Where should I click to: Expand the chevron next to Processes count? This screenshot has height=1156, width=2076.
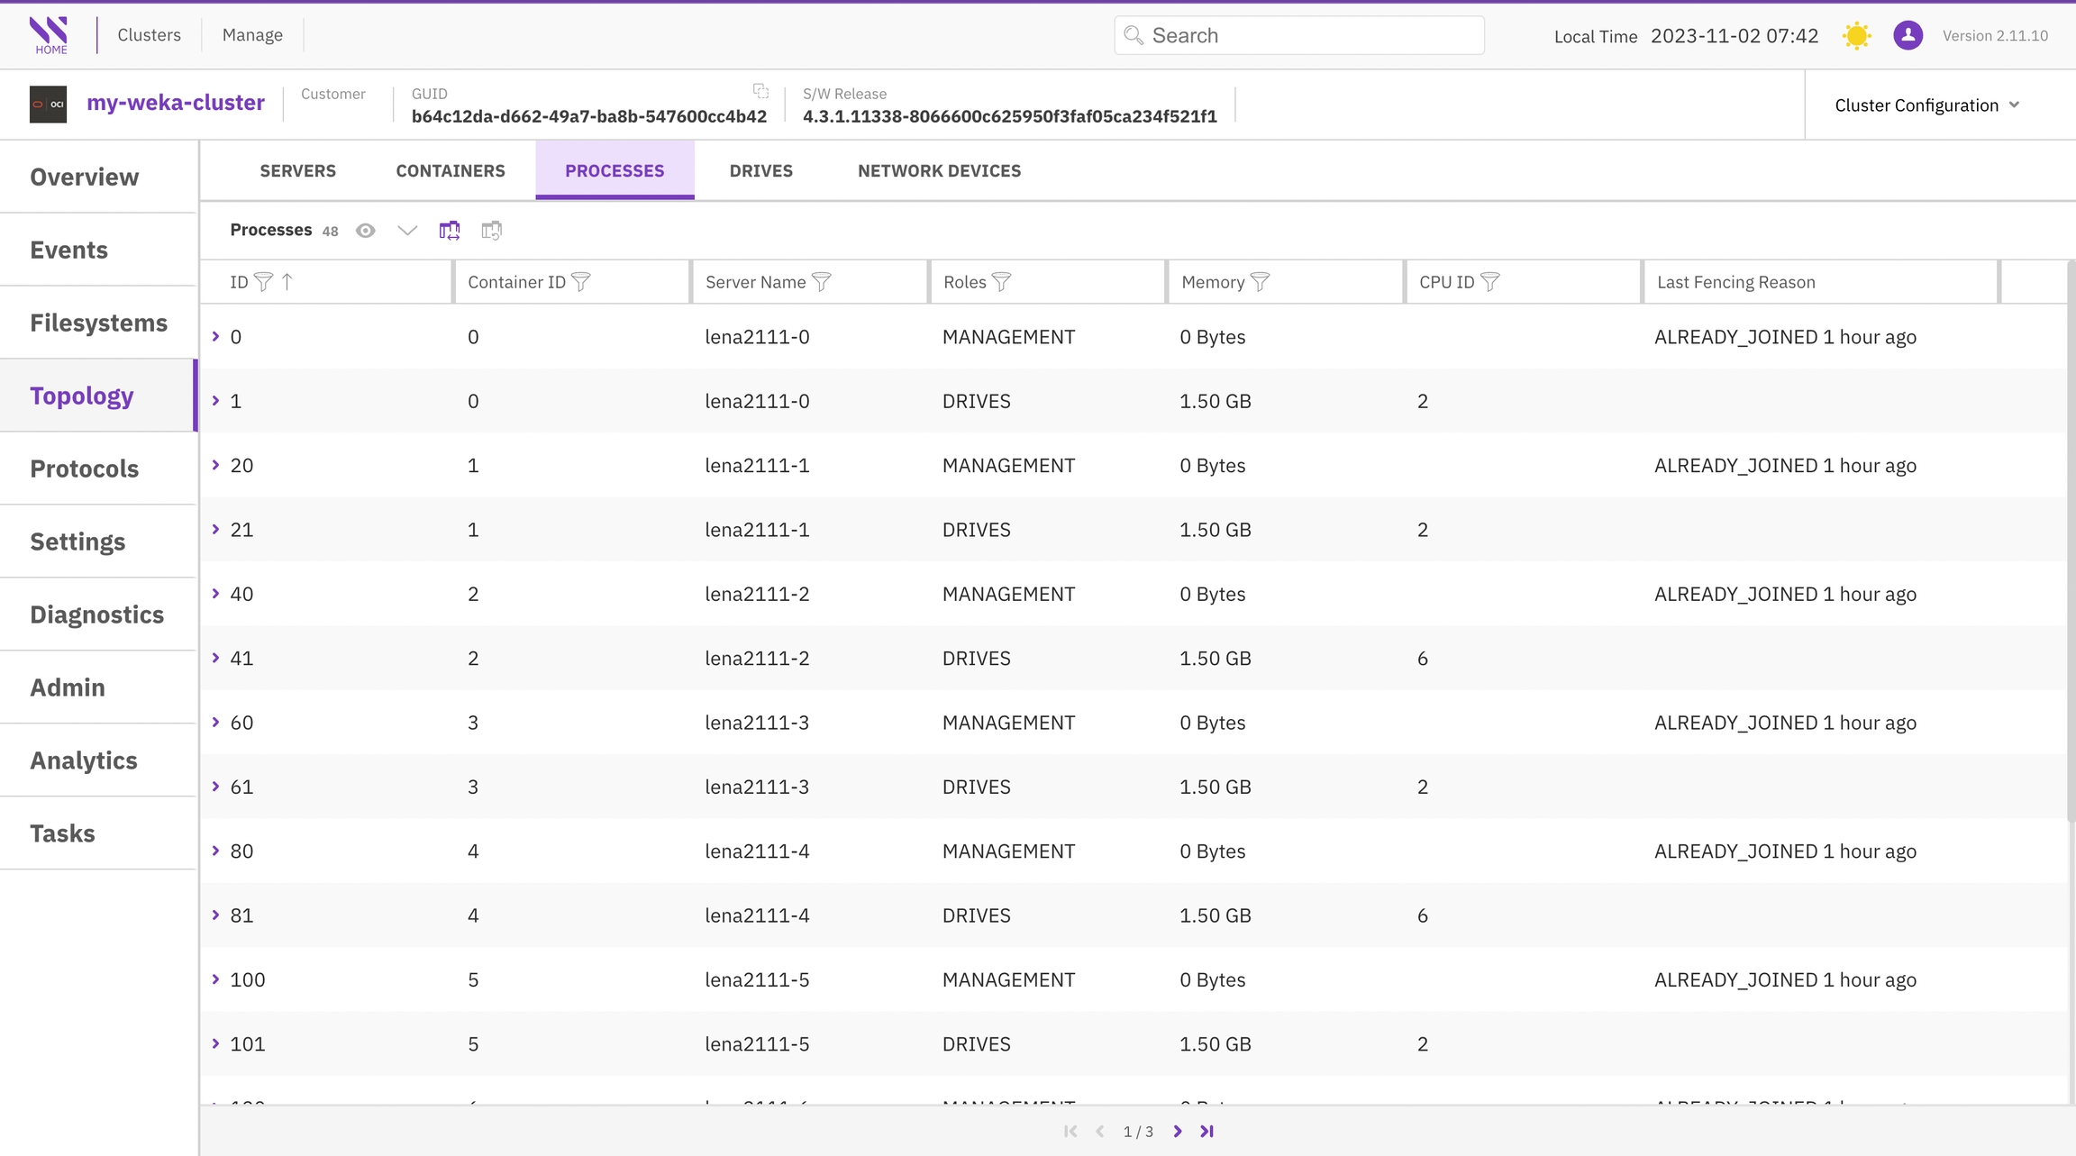[407, 231]
